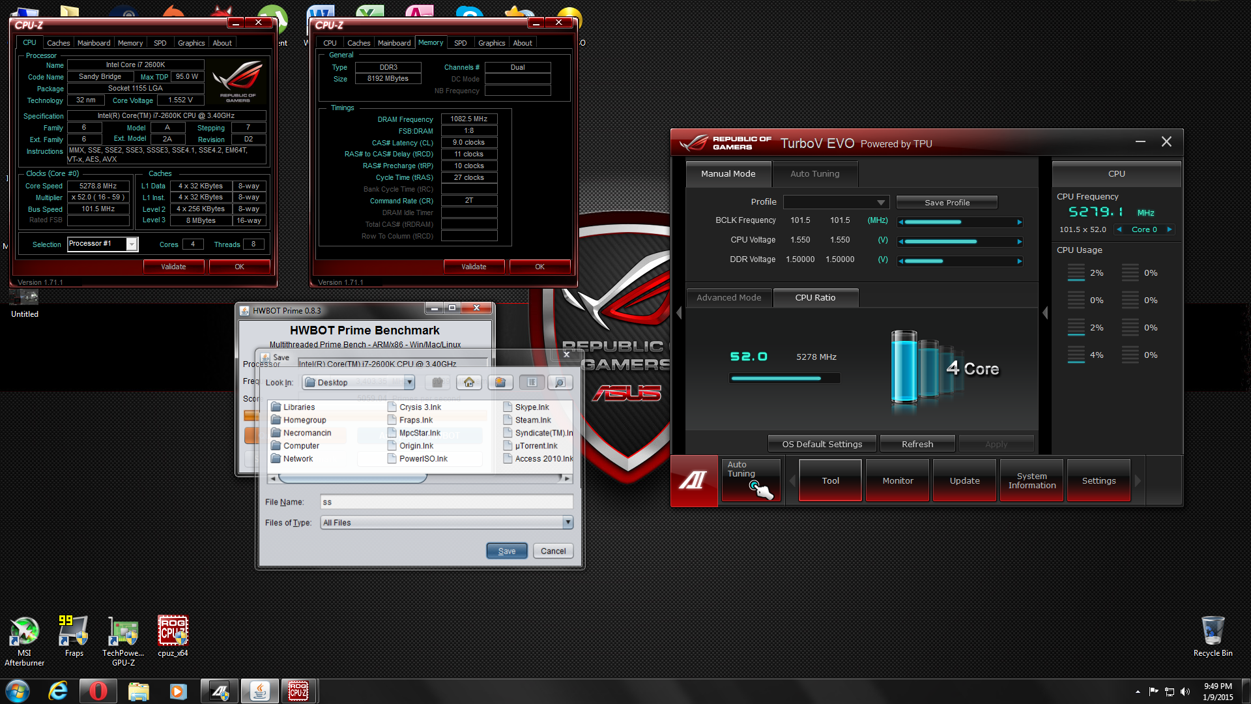Open the Profile dropdown in TurboV EVO
Screen dimensions: 1251x704
[x=836, y=202]
